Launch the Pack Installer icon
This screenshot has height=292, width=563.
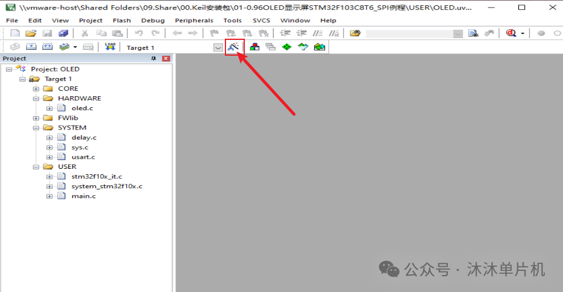click(x=319, y=47)
